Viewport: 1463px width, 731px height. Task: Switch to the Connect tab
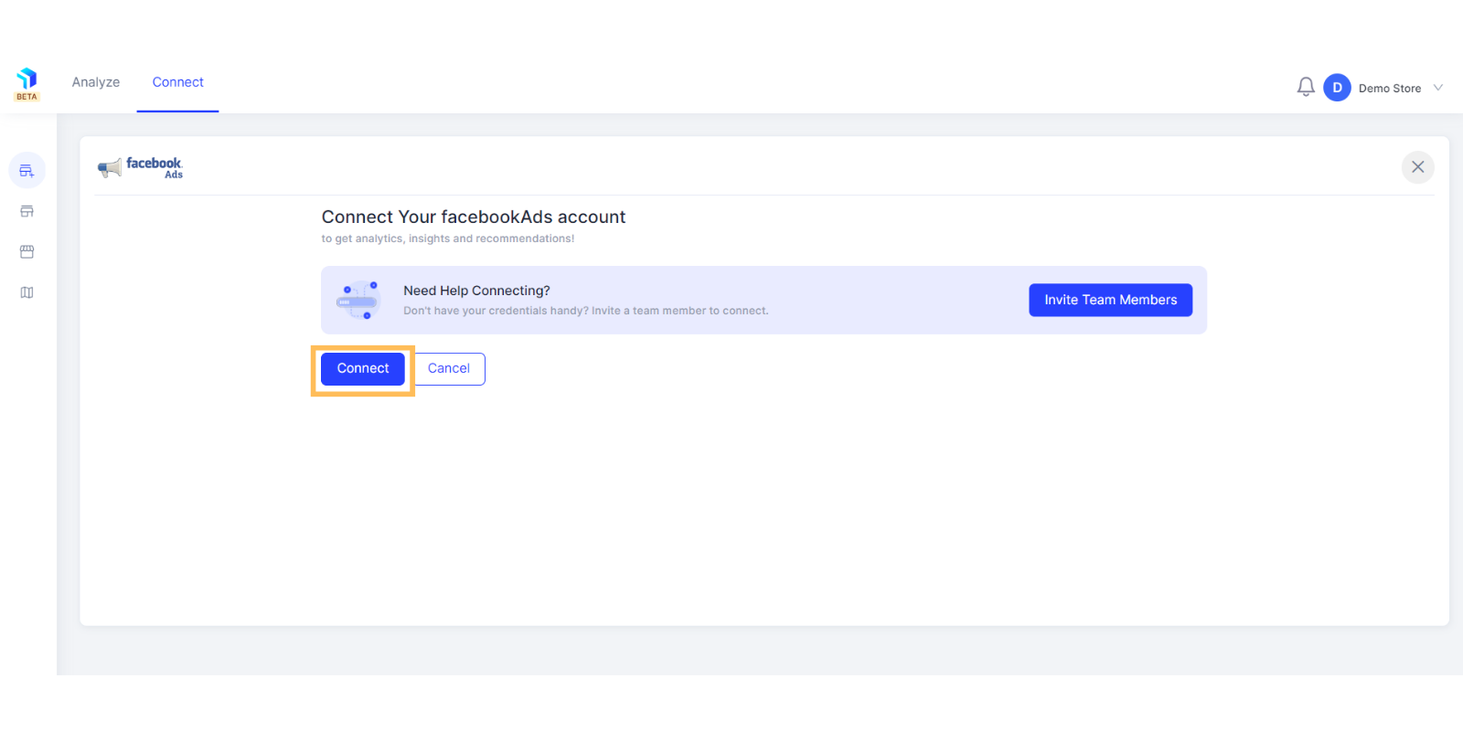coord(177,82)
